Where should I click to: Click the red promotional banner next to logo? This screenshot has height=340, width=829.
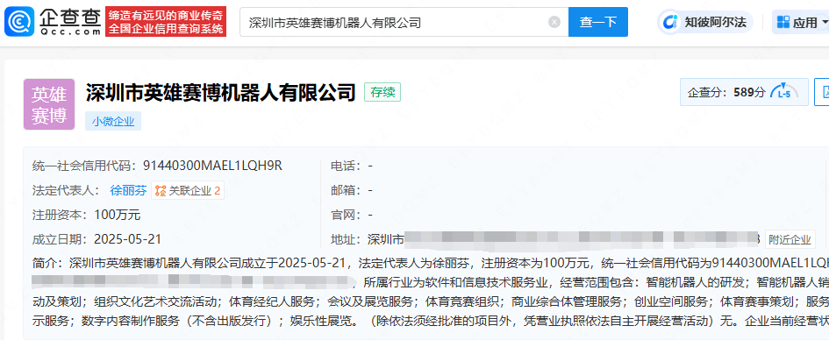pyautogui.click(x=166, y=22)
